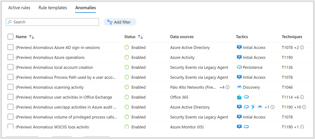Image resolution: width=315 pixels, height=139 pixels.
Task: Click the monitor icon in the W3CIIS logs row
Action: point(239,127)
